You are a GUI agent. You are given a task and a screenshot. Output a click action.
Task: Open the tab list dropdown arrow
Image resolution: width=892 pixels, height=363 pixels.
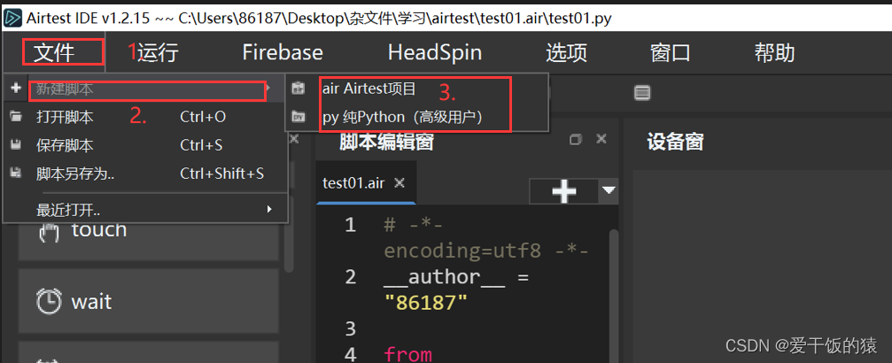609,190
